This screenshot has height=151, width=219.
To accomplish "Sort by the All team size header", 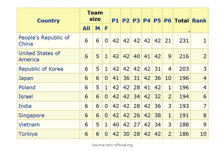I will click(86, 28).
